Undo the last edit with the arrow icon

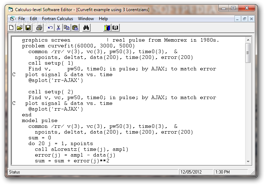[50, 28]
